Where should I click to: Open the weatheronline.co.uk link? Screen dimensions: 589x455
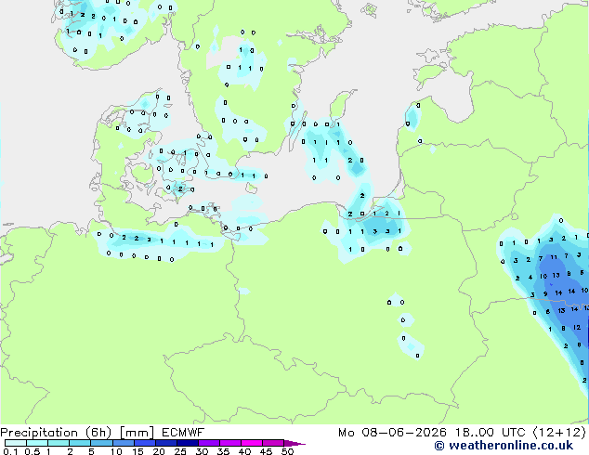[504, 446]
